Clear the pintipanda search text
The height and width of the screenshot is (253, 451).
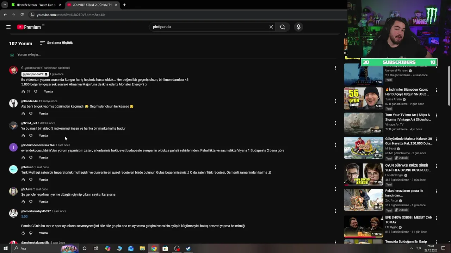click(x=271, y=27)
